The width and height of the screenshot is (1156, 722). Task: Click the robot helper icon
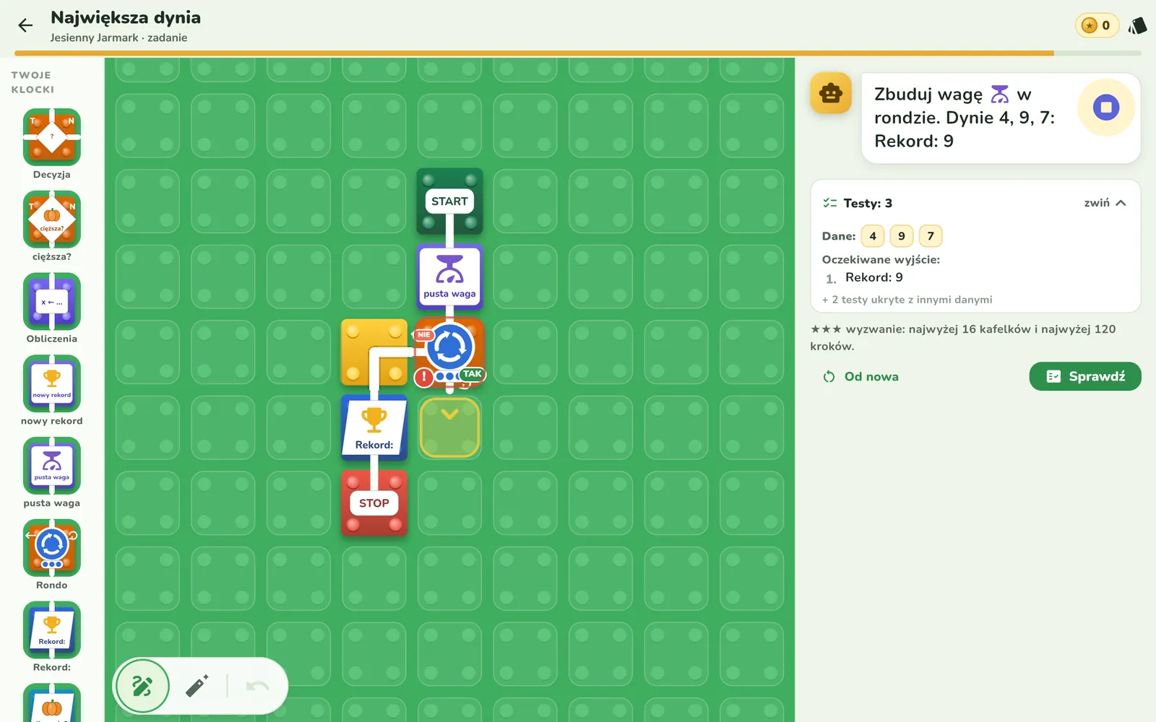tap(831, 93)
